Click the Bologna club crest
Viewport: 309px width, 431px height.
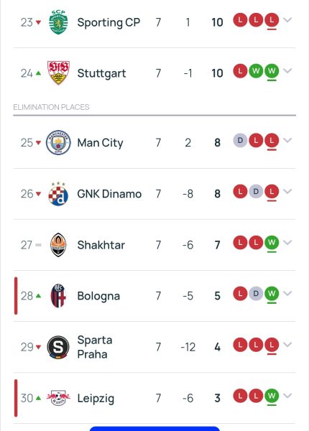coord(58,296)
